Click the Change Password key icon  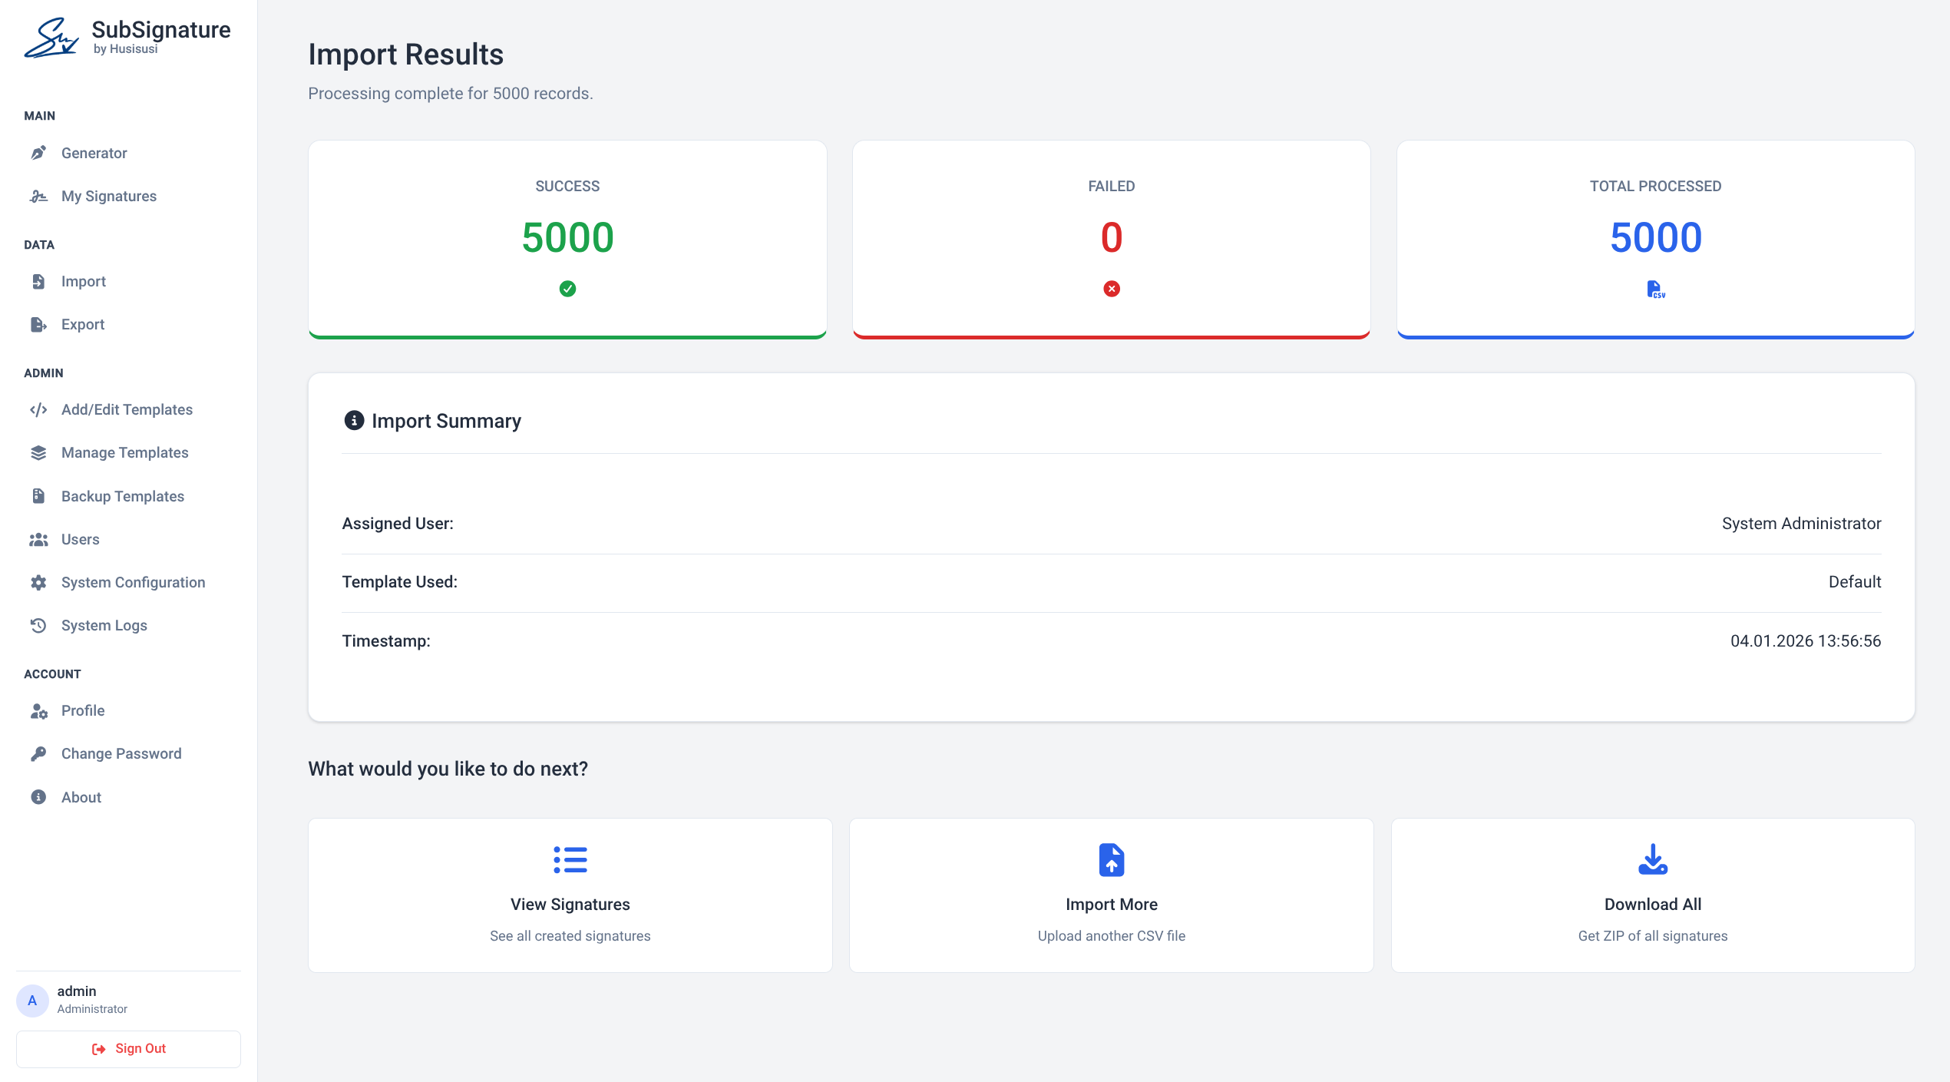pos(38,754)
